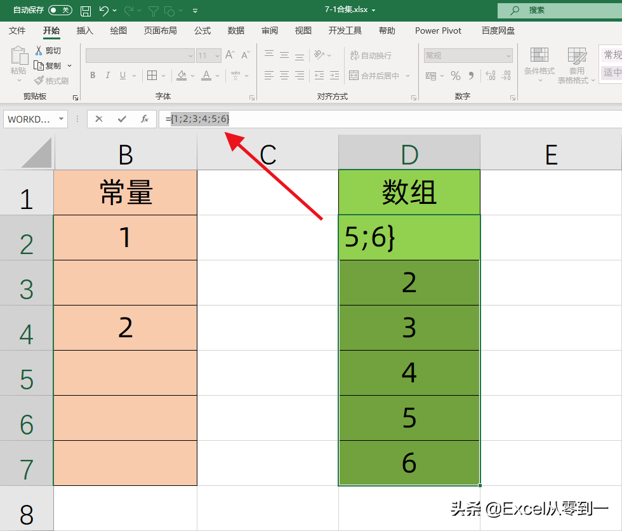Switch to the 数据 tab
Screen dimensions: 622x531
point(236,30)
